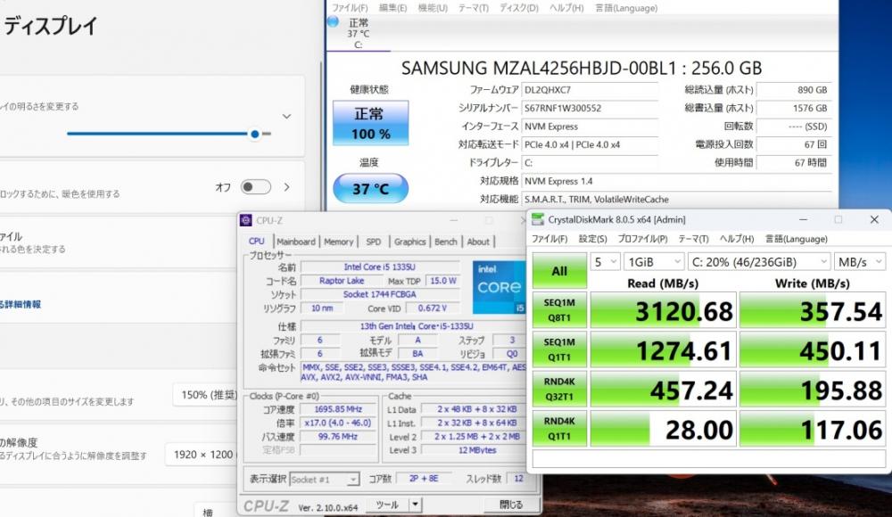Run all benchmarks with the All button
Screen dimensions: 892x517
(559, 271)
